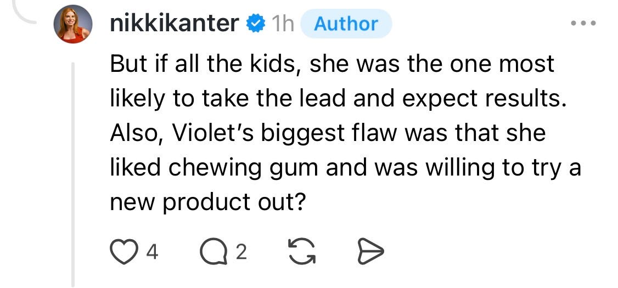Viewport: 618px width, 288px height.
Task: Like the post with the heart icon
Action: [123, 252]
